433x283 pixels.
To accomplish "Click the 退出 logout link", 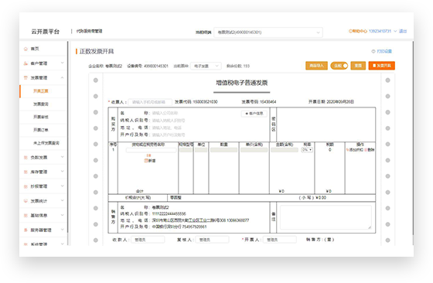I will coord(403,31).
